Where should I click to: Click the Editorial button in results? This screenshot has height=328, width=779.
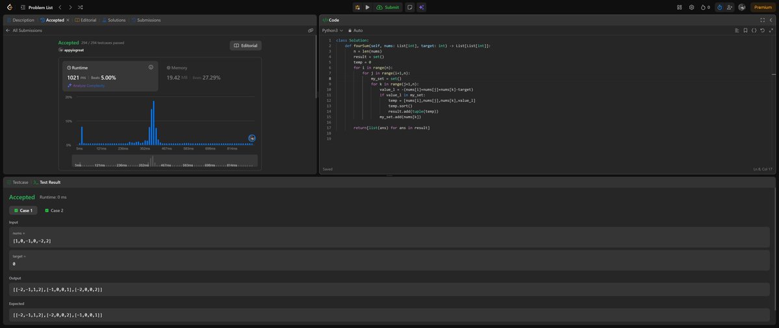click(246, 45)
